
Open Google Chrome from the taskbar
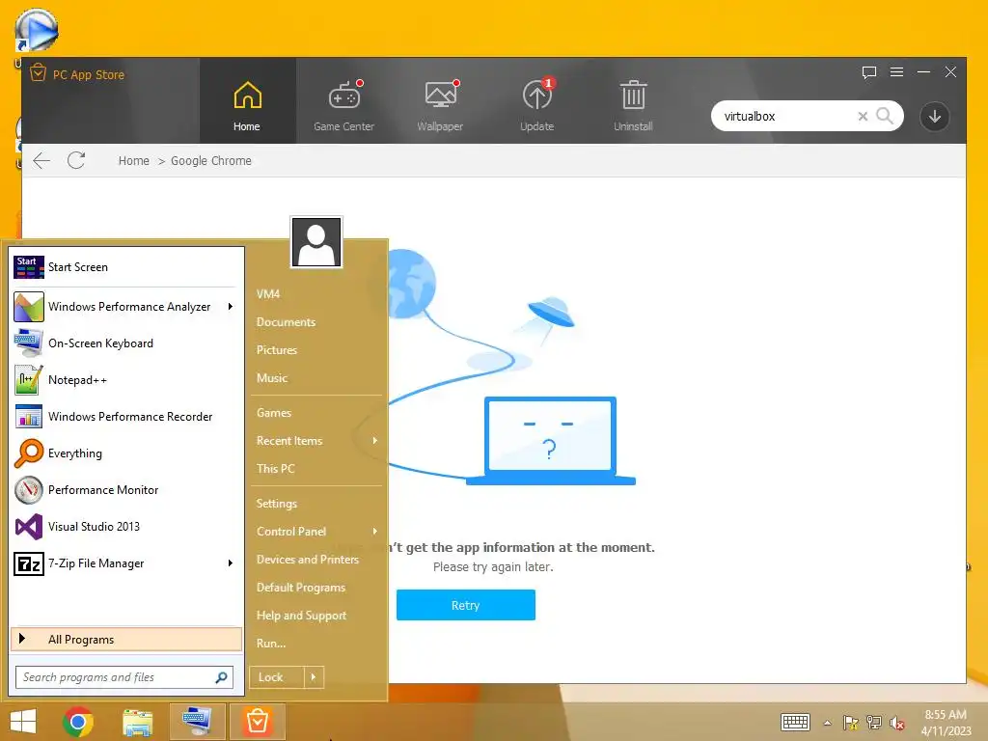pyautogui.click(x=78, y=722)
